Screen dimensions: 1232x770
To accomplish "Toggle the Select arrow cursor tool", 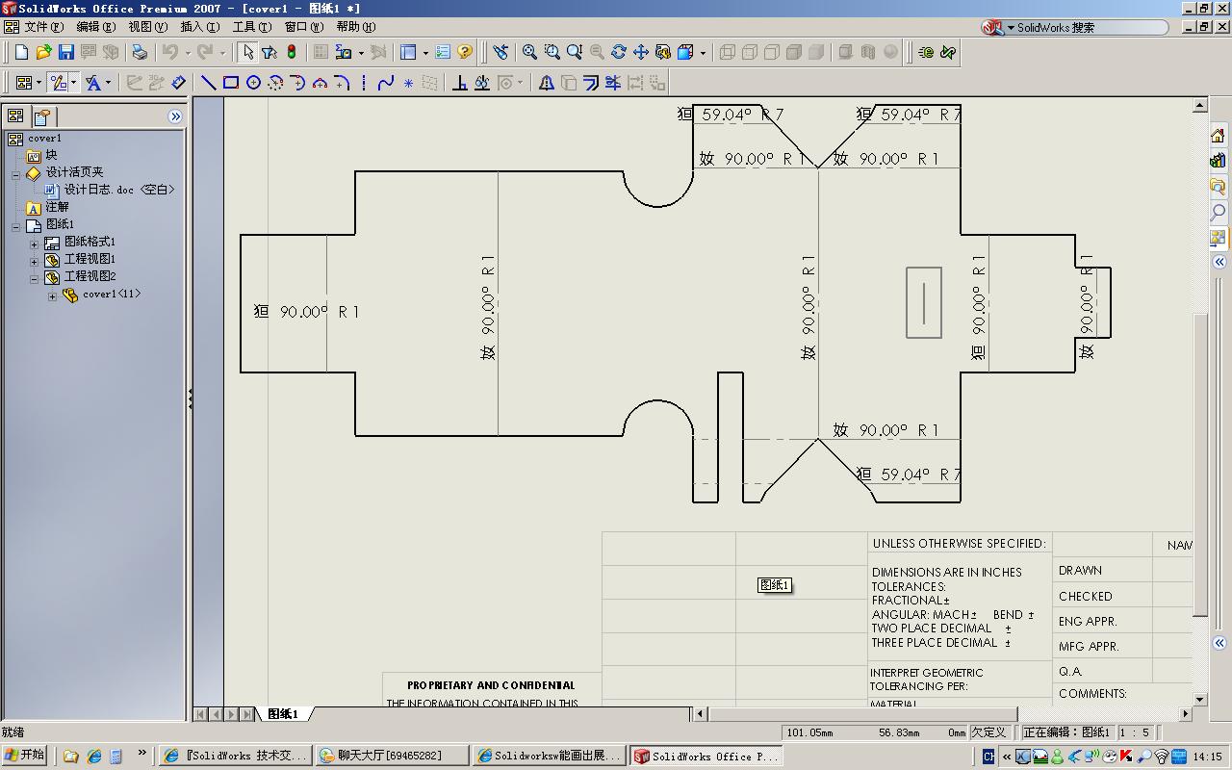I will coord(248,52).
